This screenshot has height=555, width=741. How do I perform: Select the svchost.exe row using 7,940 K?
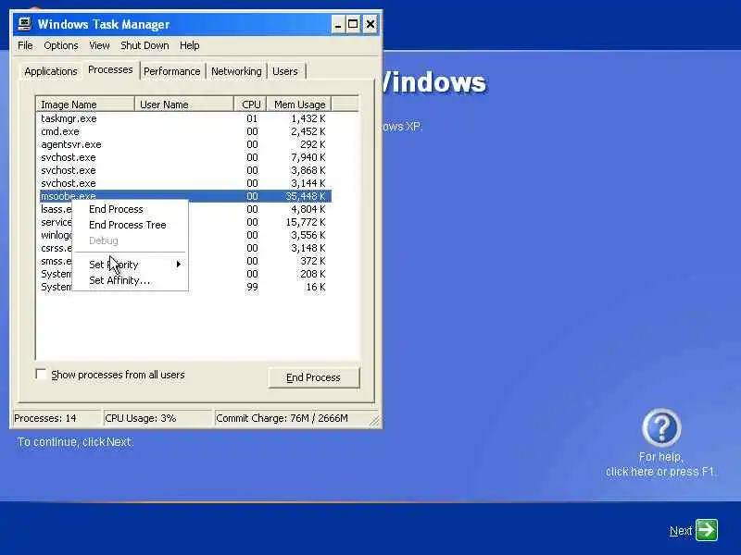point(185,157)
